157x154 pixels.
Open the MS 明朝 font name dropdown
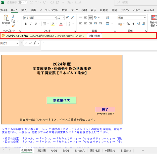[x=55, y=18]
